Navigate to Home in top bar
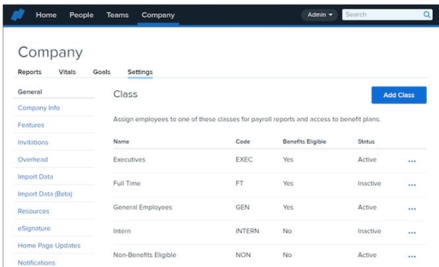The image size is (439, 267). pyautogui.click(x=46, y=15)
